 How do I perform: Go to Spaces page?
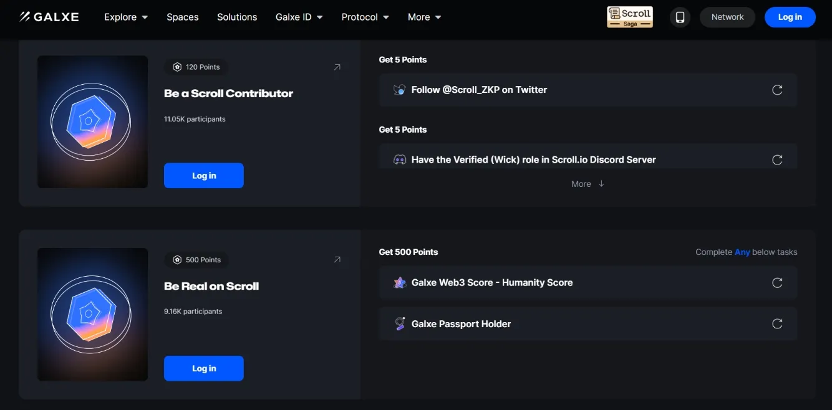(182, 17)
